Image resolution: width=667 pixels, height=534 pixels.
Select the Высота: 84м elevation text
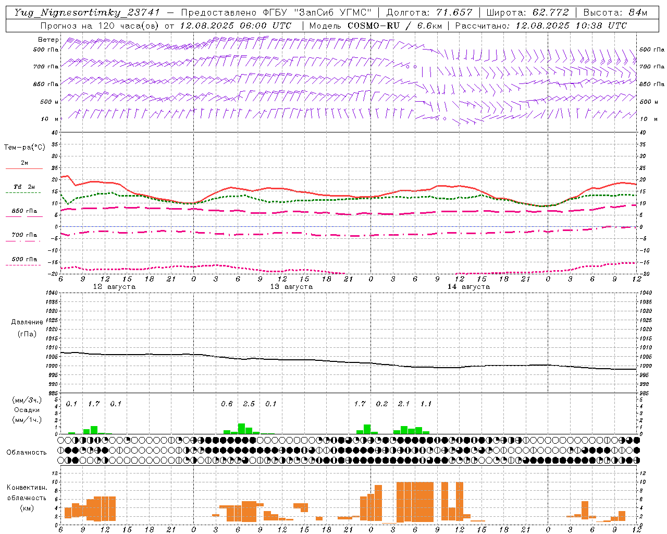coord(615,13)
